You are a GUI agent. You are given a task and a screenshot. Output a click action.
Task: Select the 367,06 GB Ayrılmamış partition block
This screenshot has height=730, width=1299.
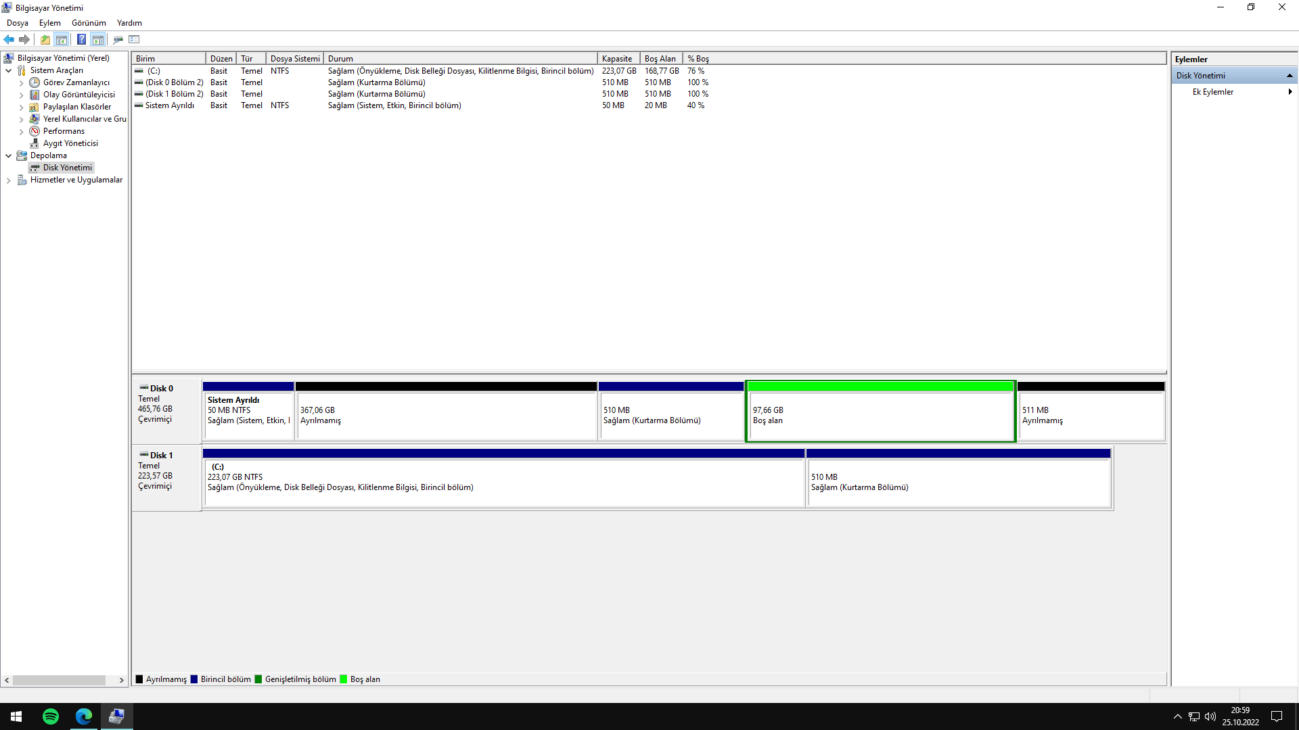click(x=447, y=415)
